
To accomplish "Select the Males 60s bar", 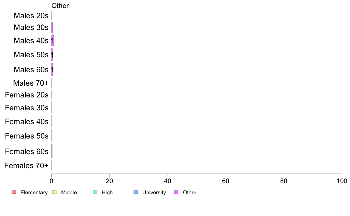I will click(52, 69).
